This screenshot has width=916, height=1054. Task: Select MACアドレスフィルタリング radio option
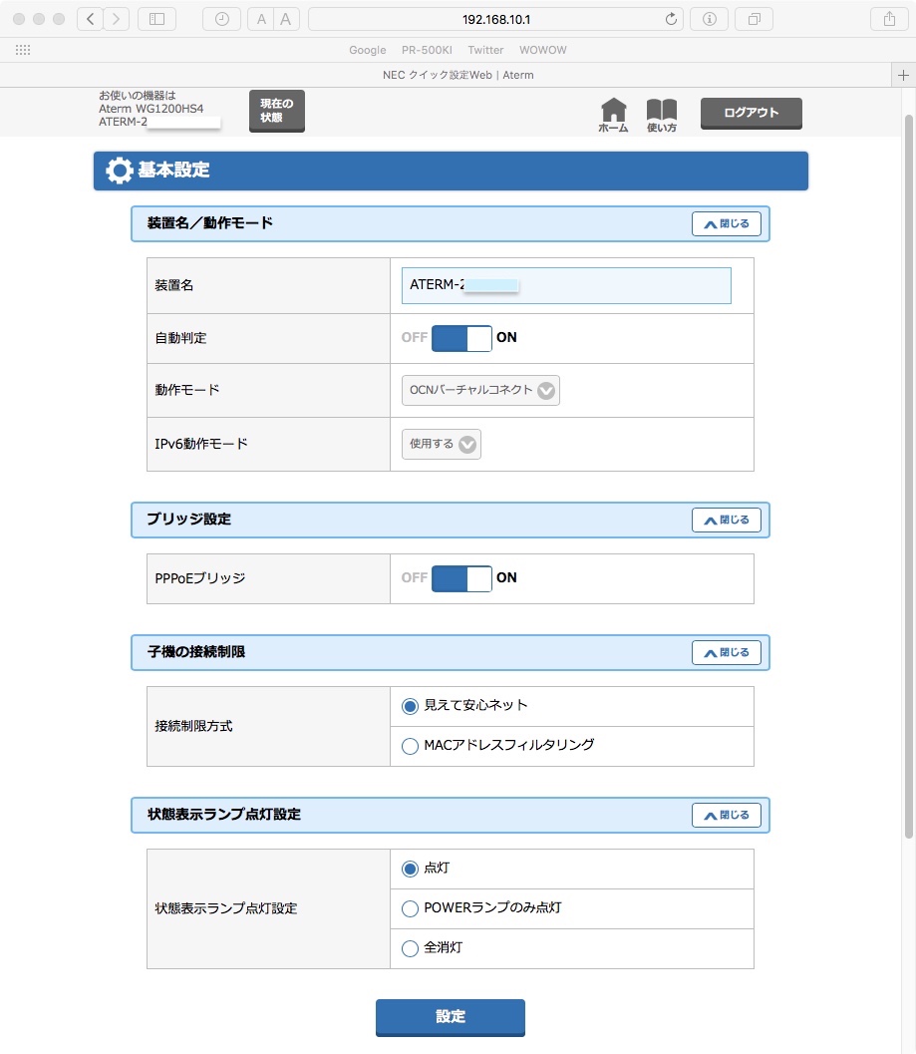(x=410, y=746)
